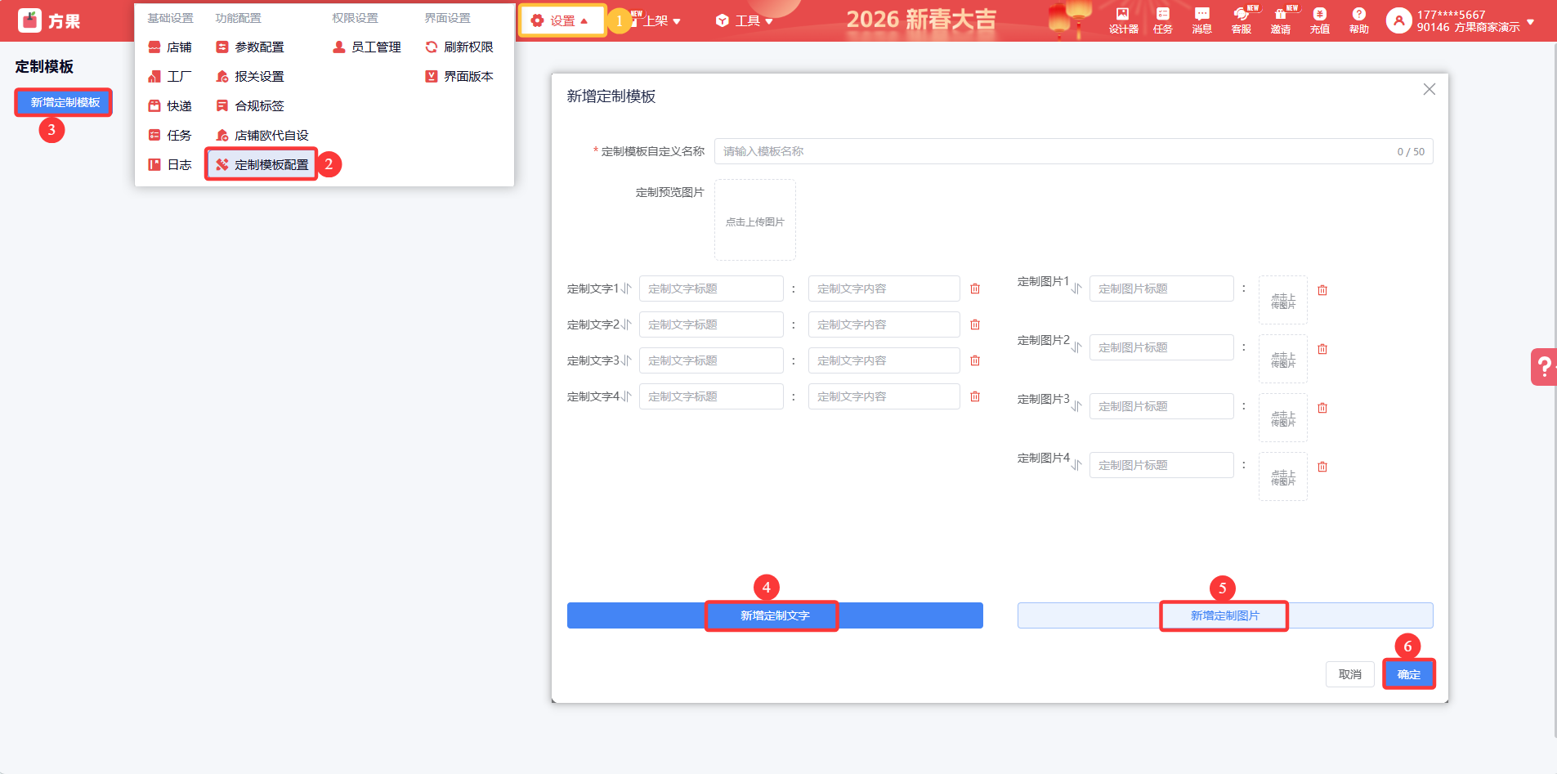
Task: Focus the 定制文字2 title input
Action: (711, 324)
